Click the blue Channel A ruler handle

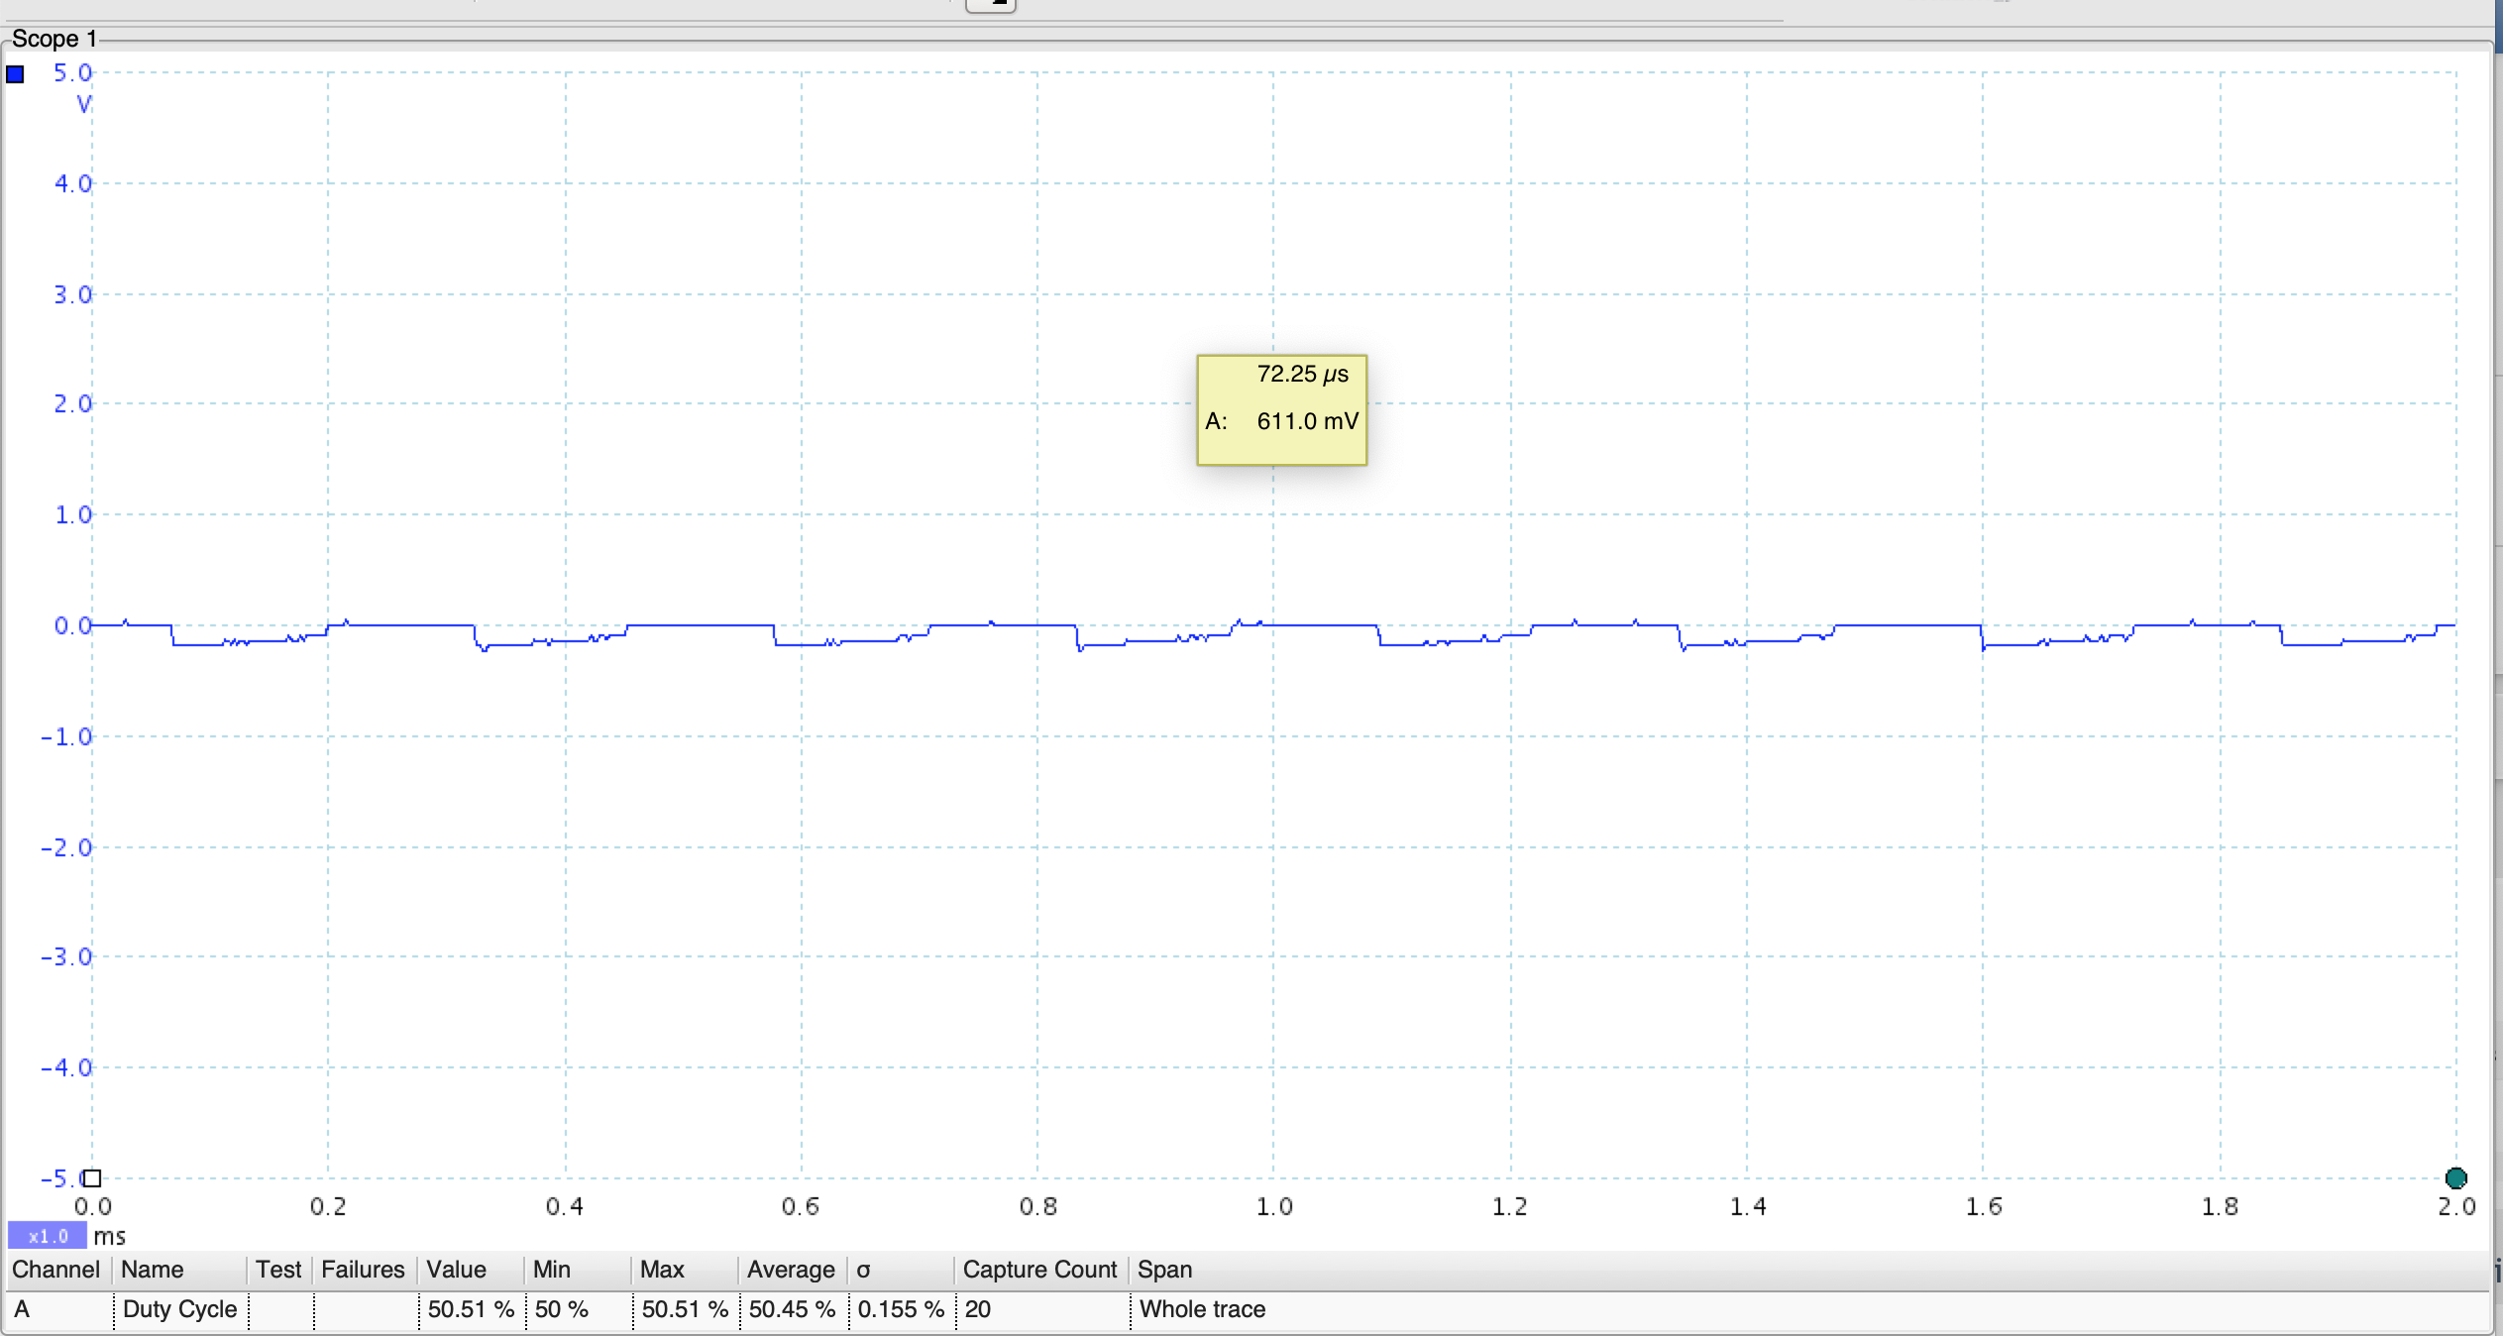coord(15,74)
